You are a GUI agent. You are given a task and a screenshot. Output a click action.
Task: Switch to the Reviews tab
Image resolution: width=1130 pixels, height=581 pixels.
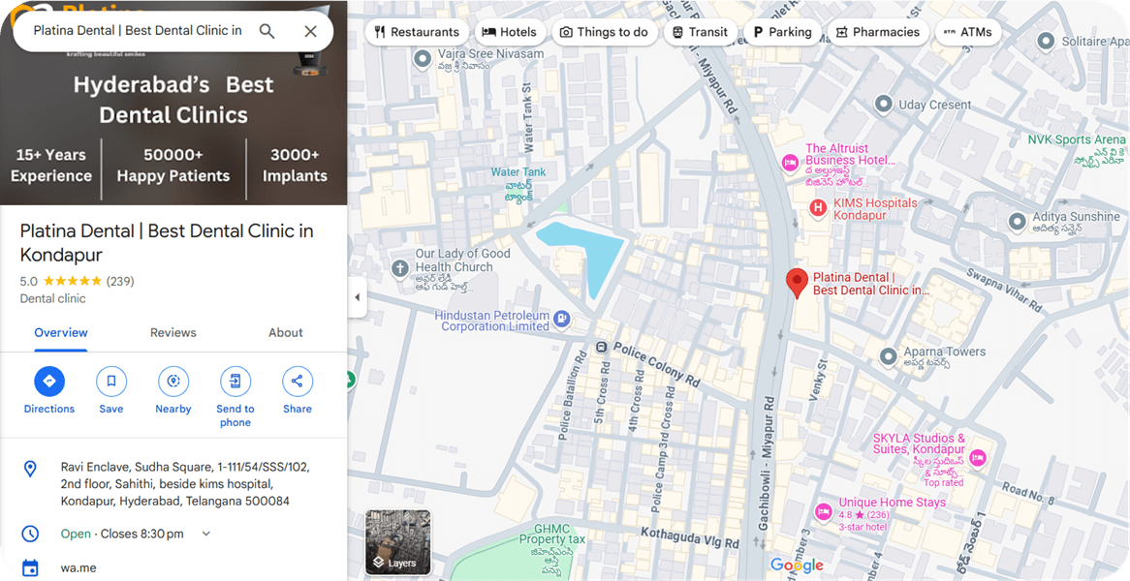pos(173,332)
